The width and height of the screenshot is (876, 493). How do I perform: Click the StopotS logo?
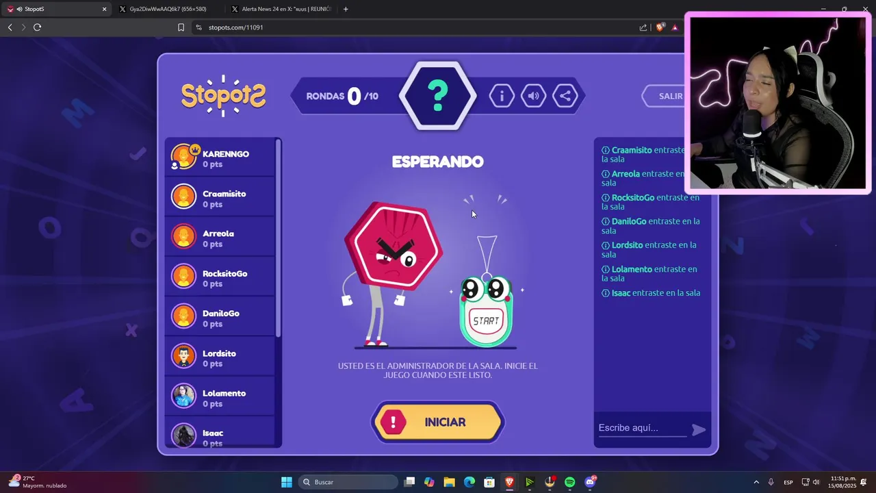tap(223, 95)
